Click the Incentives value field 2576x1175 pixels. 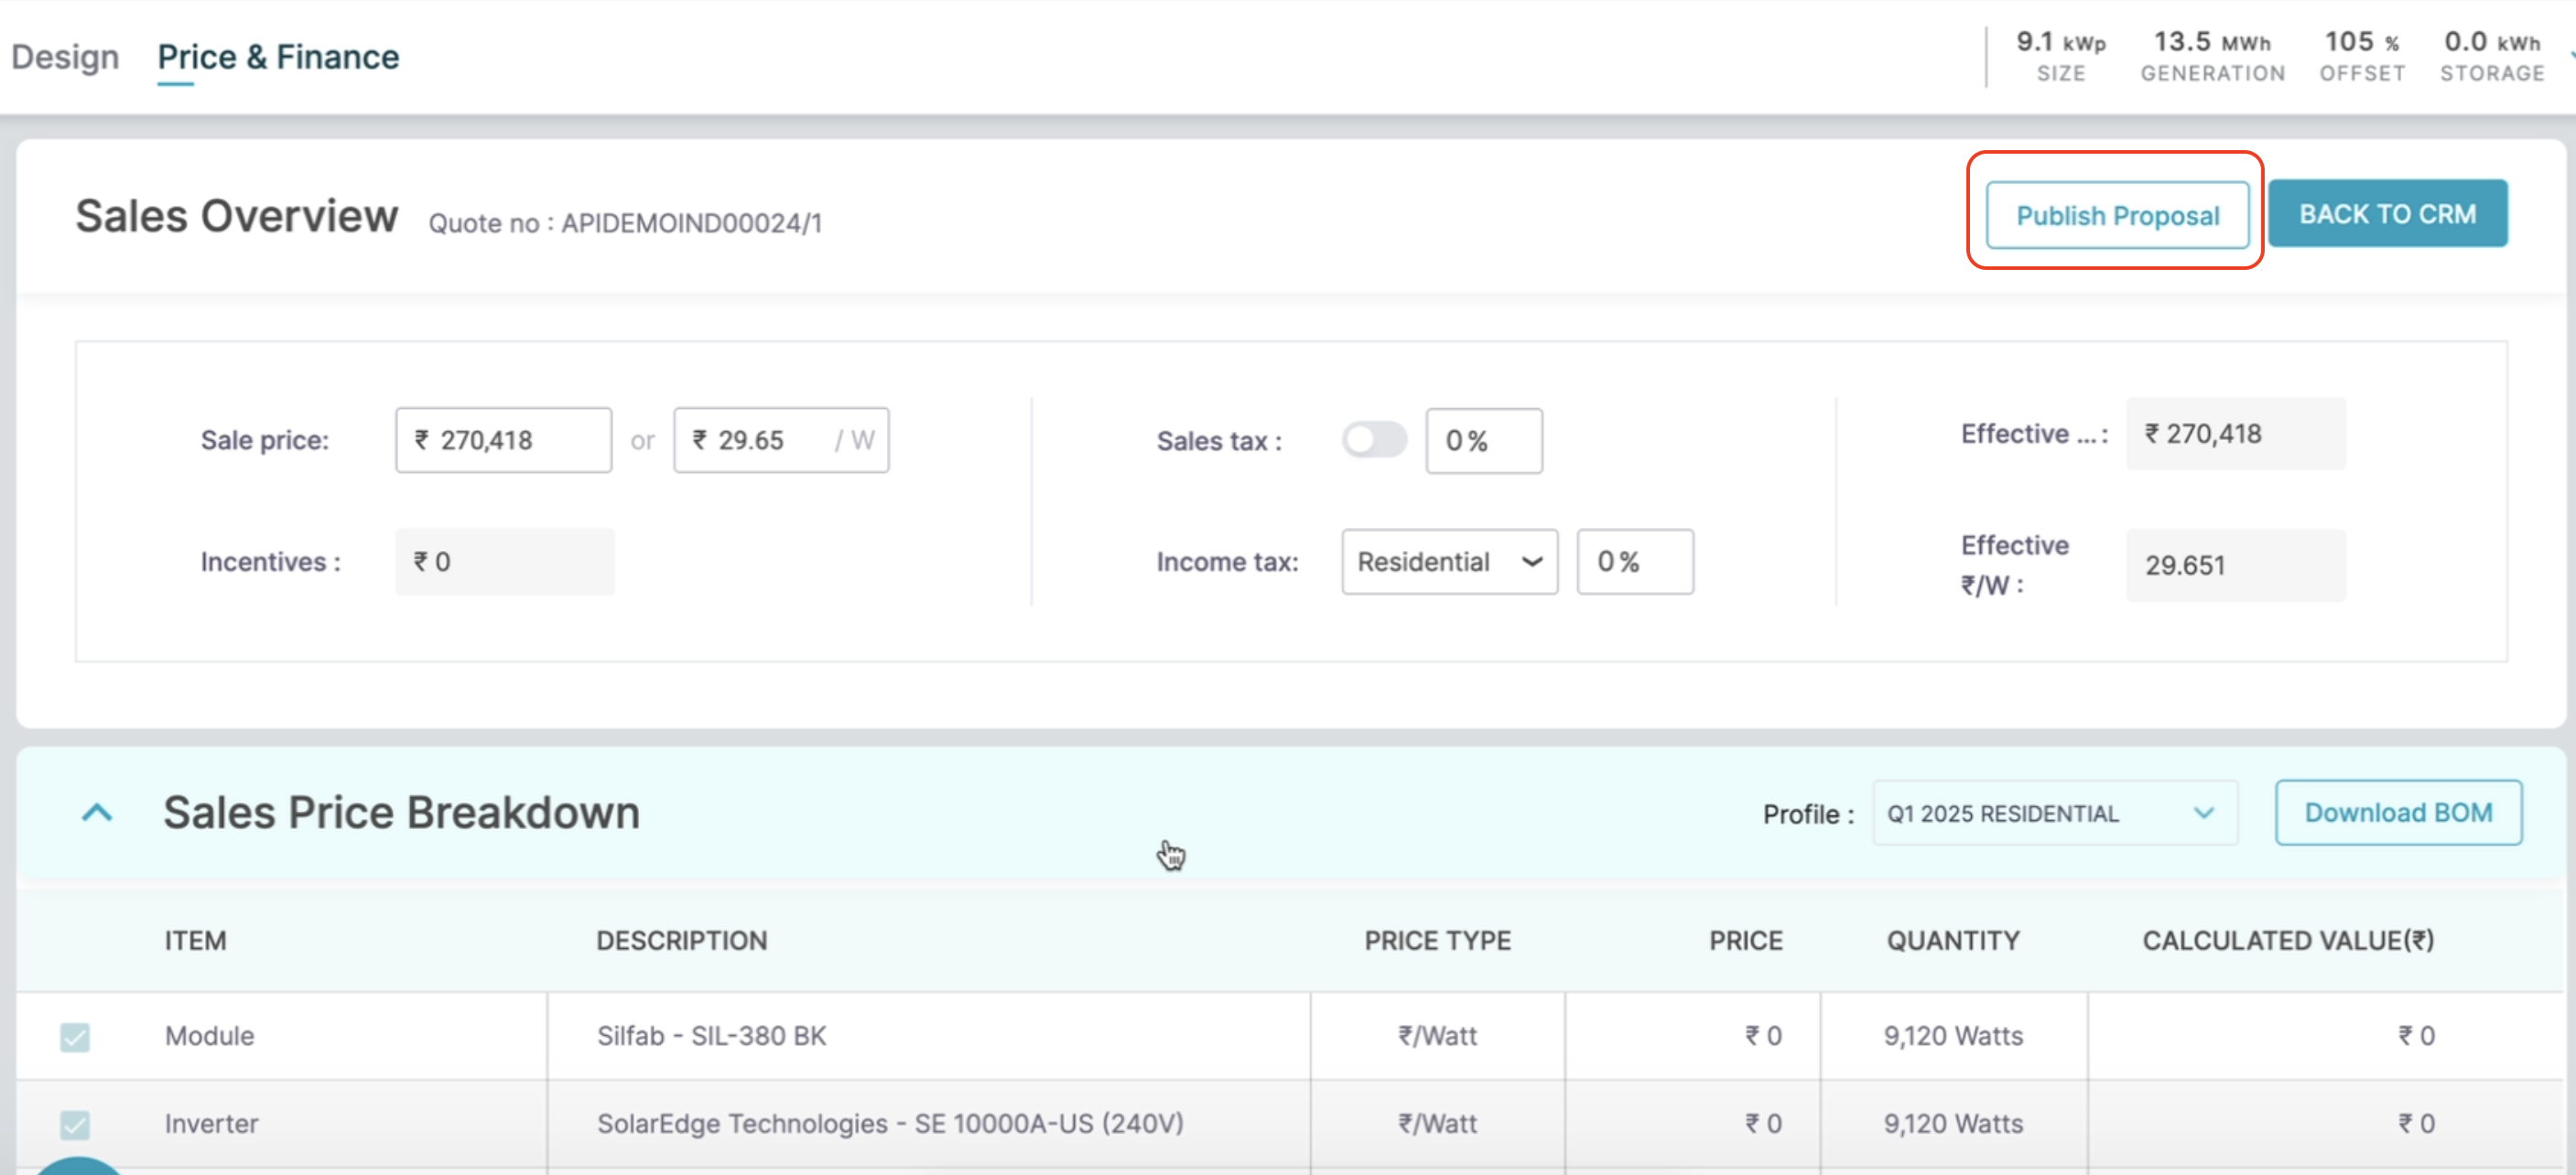[x=504, y=562]
